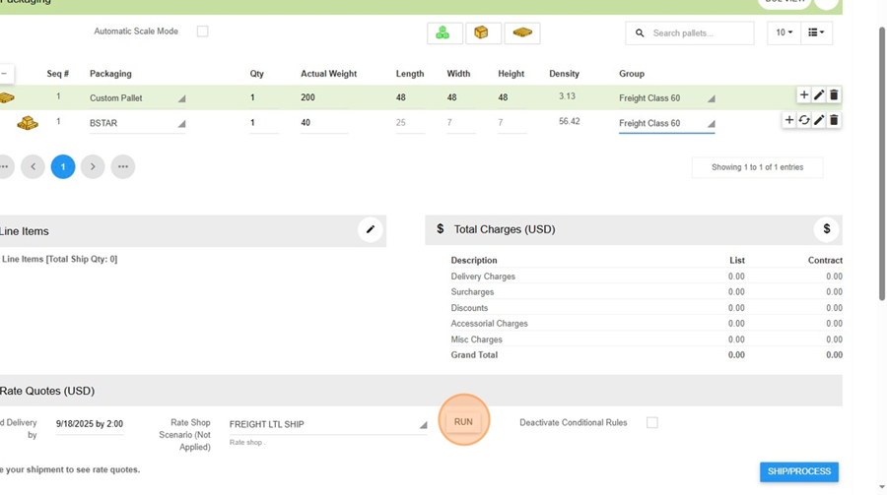Edit Line Items with pencil icon
The height and width of the screenshot is (495, 887).
point(371,230)
